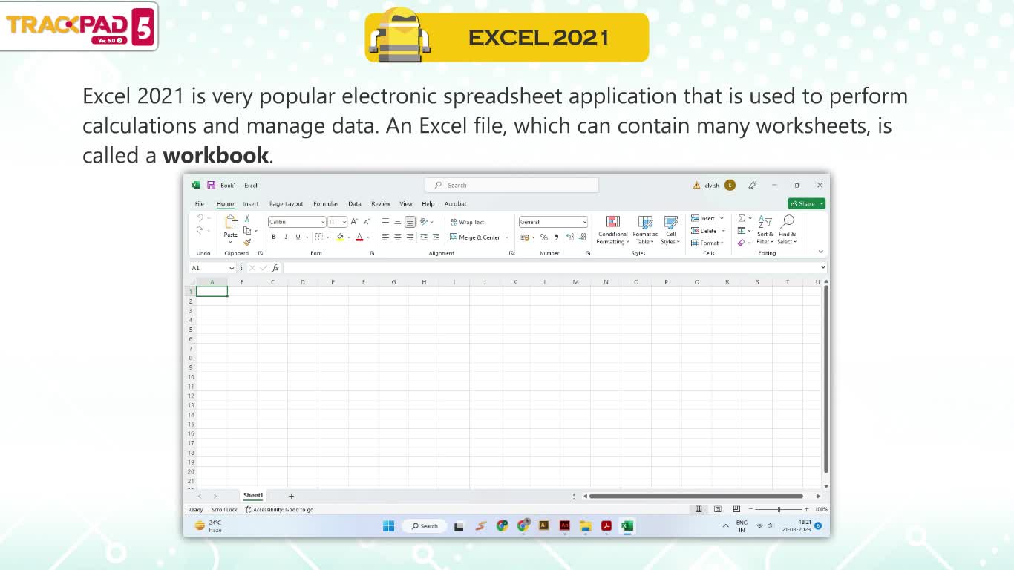1014x570 pixels.
Task: Click the Save icon in the title bar
Action: [x=211, y=185]
